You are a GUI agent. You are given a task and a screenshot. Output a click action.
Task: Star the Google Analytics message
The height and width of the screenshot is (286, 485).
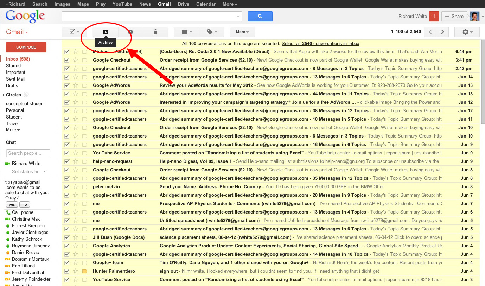coord(76,246)
